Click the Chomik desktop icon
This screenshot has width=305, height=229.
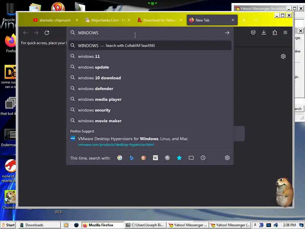point(10,199)
